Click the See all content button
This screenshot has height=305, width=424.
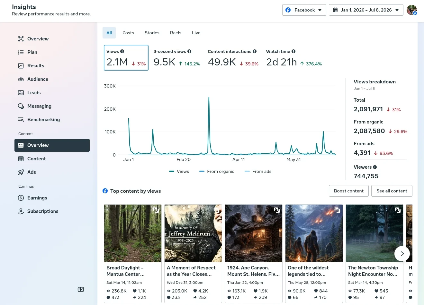pyautogui.click(x=392, y=191)
